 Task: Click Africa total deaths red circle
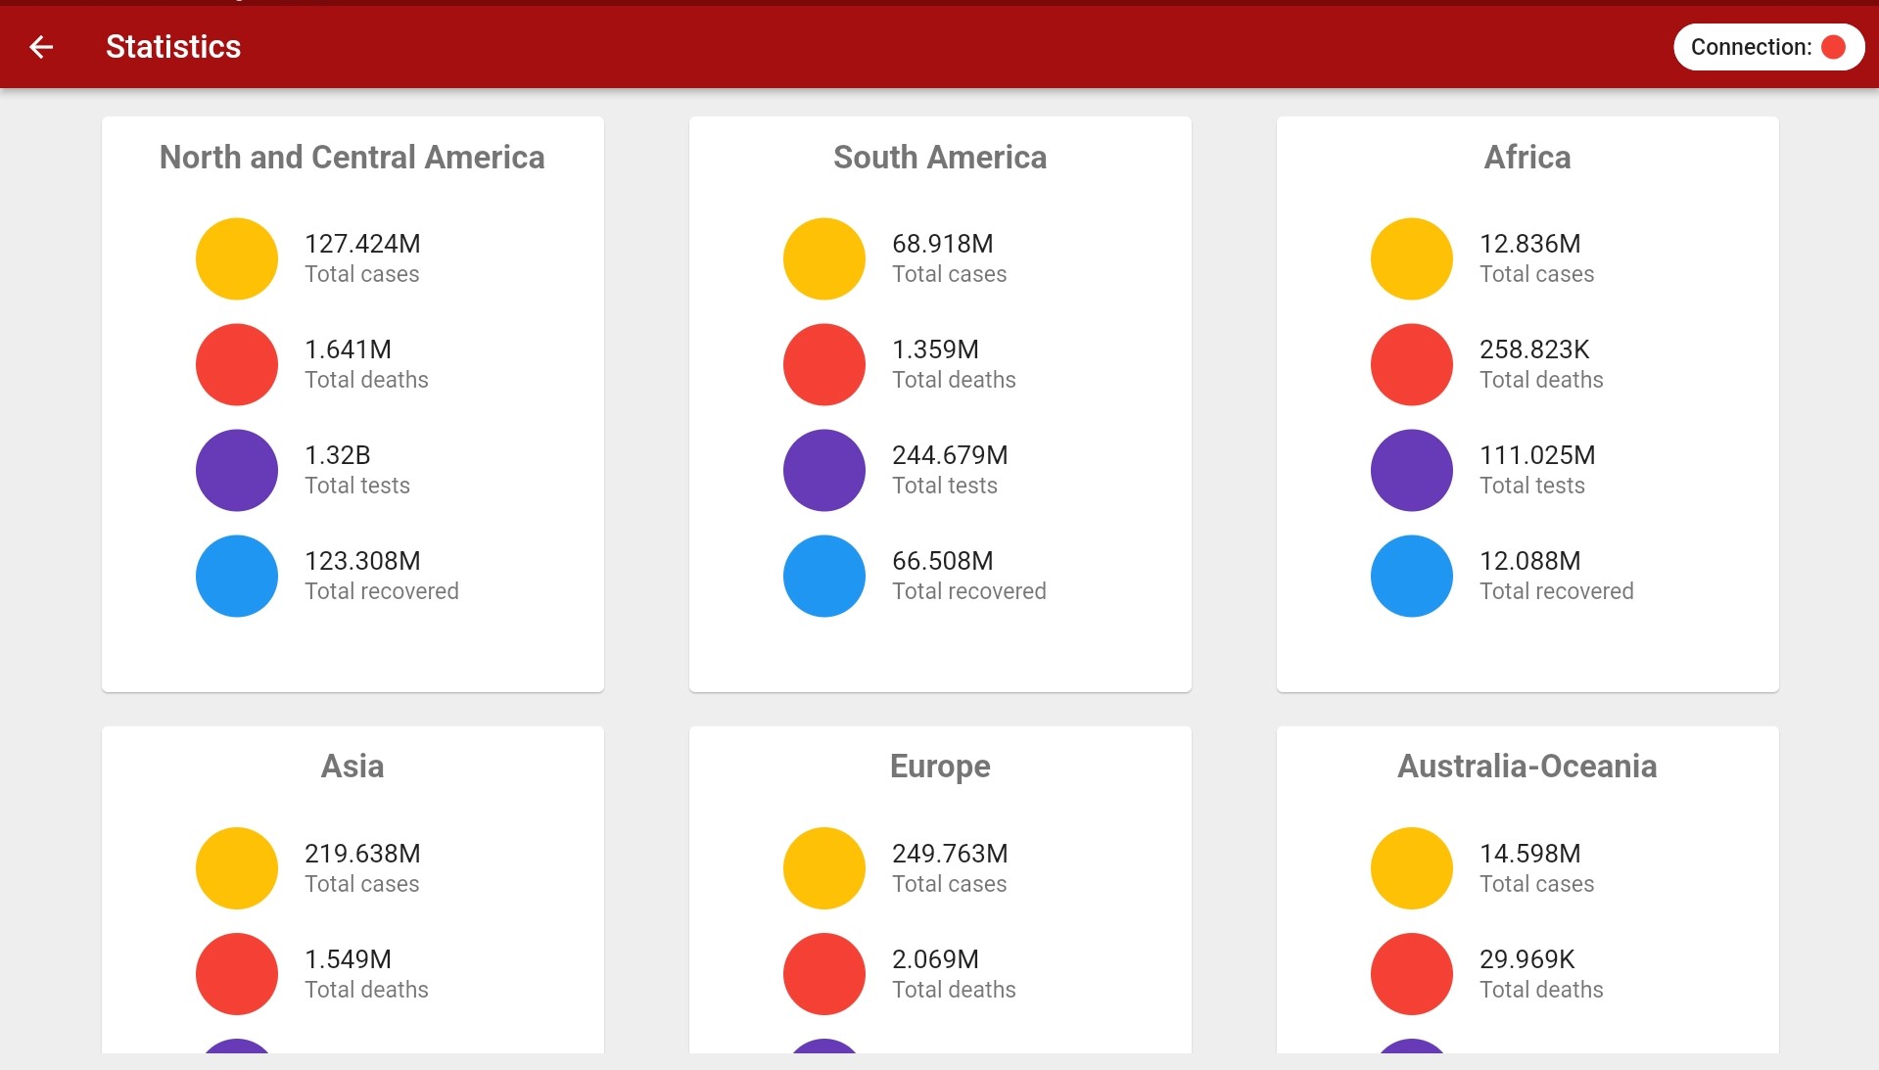pos(1412,364)
